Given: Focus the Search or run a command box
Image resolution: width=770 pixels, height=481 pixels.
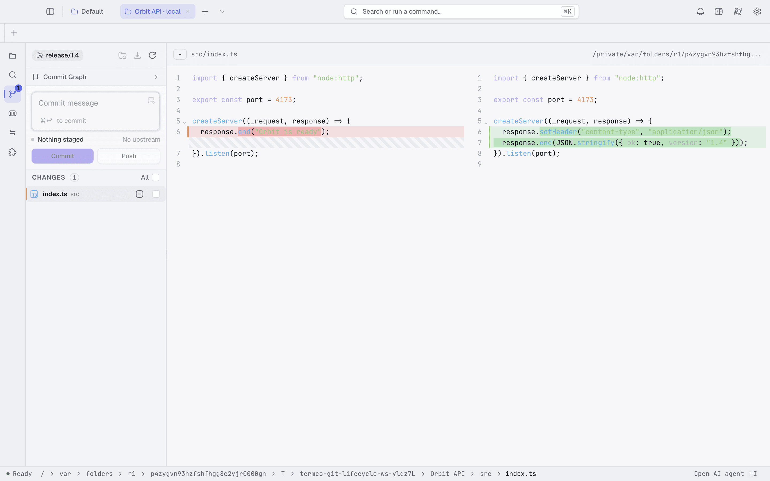Looking at the screenshot, I should (461, 11).
